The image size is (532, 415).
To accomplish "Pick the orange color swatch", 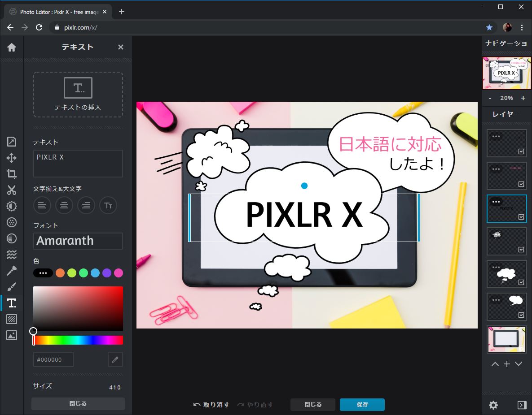I will tap(60, 273).
